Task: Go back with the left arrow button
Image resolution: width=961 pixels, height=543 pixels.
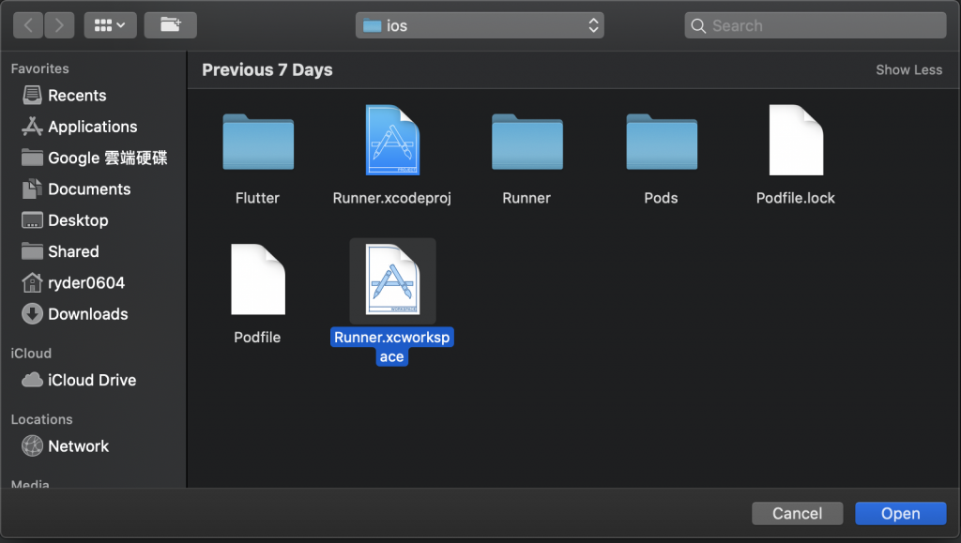Action: point(28,25)
